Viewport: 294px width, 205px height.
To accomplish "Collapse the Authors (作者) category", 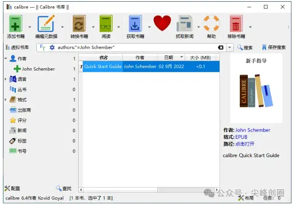I will click(x=6, y=59).
